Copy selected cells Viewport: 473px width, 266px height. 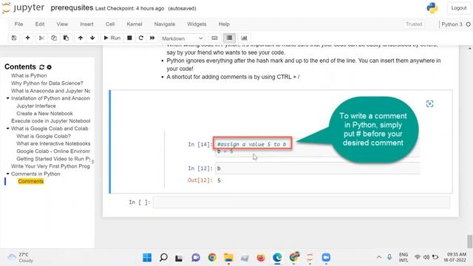pos(54,38)
